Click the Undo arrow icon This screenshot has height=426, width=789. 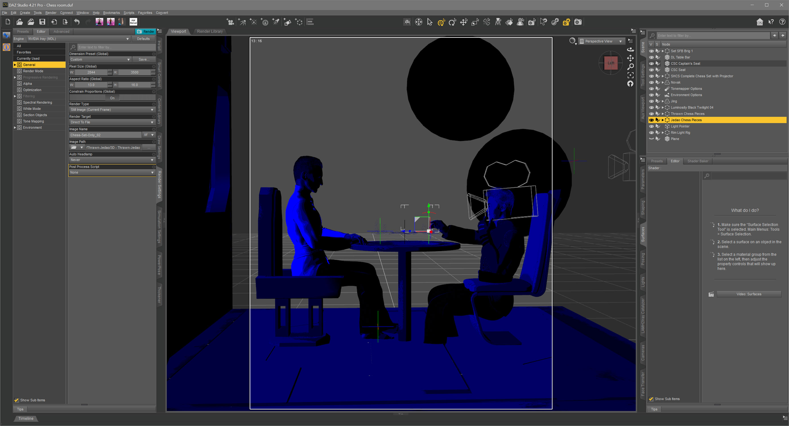click(77, 22)
